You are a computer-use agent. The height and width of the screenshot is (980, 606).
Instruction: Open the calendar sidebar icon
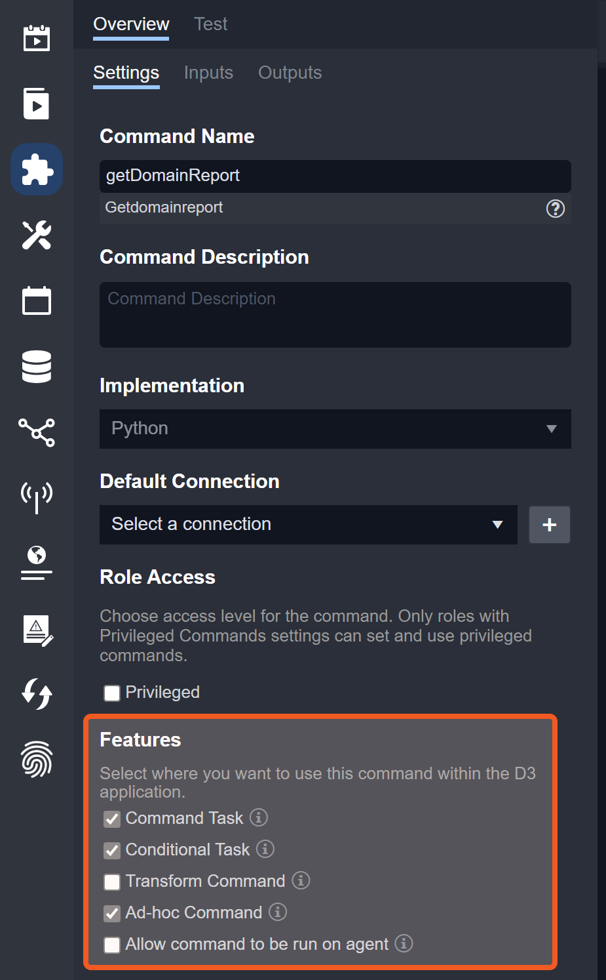tap(37, 301)
